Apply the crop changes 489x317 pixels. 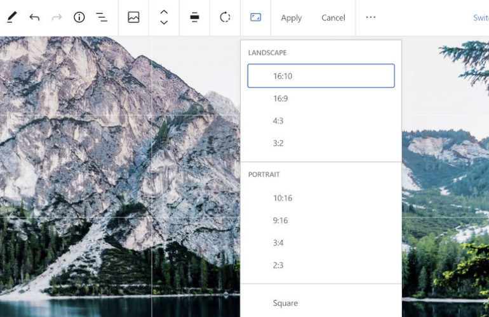(291, 18)
